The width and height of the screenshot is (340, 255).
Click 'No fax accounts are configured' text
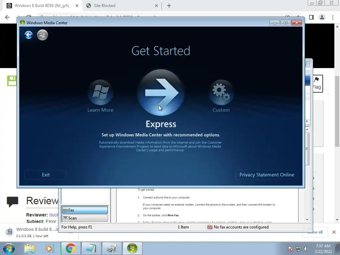[x=241, y=227]
